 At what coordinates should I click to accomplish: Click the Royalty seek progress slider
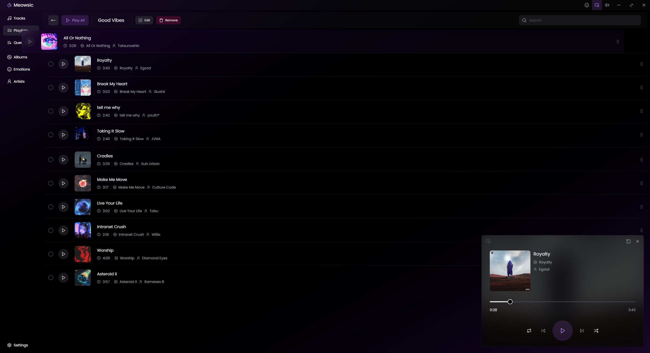[x=562, y=302]
